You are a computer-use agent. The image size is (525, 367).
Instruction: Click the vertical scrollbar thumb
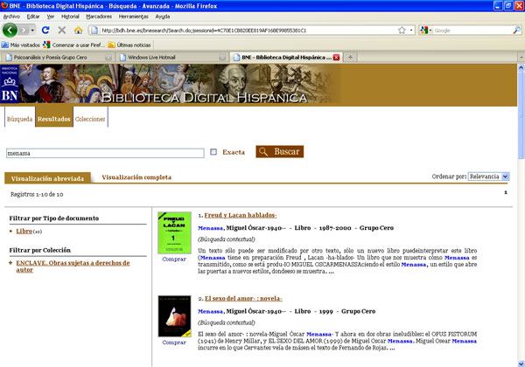[521, 115]
